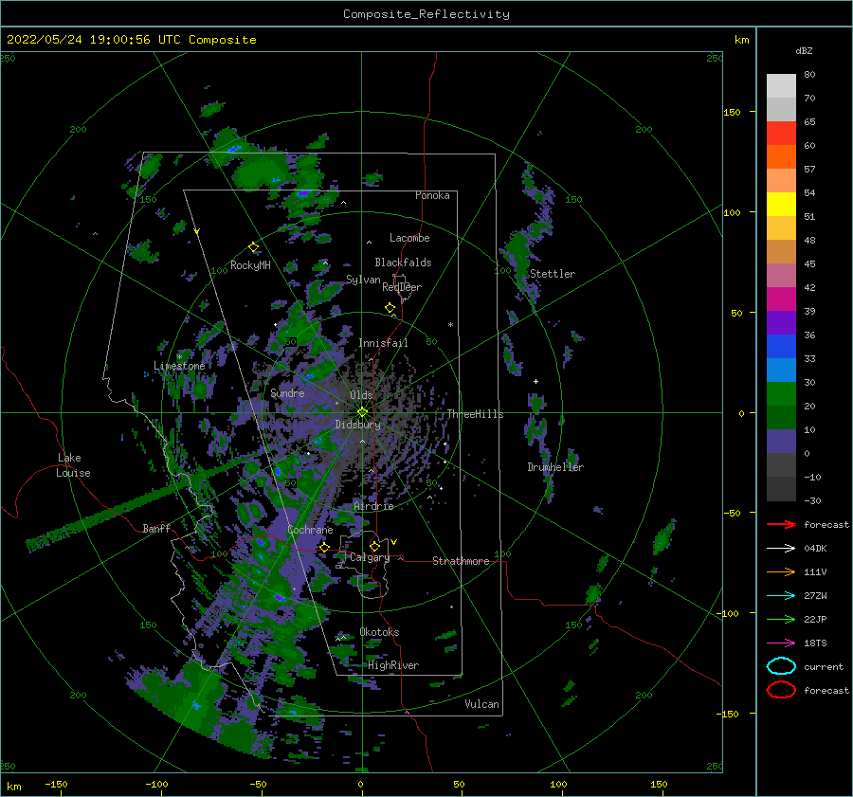Click the ThreeHills label
Screen dimensions: 853x797
tap(475, 414)
